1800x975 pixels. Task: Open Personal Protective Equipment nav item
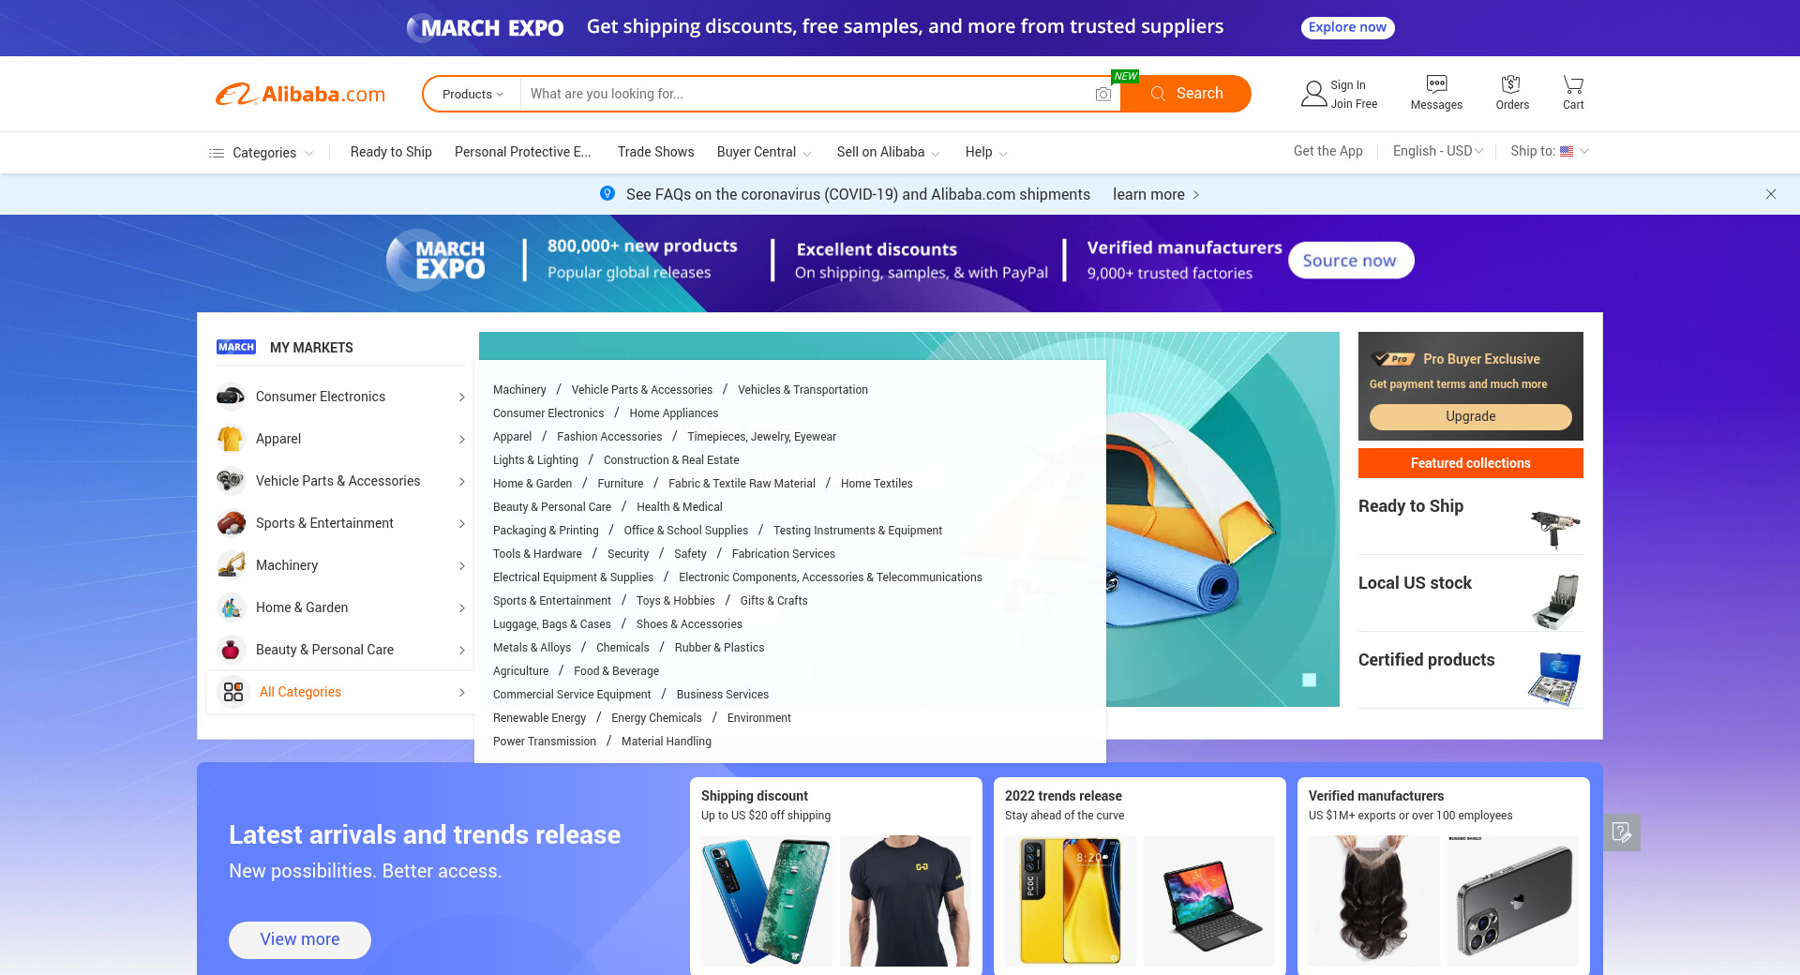tap(523, 152)
